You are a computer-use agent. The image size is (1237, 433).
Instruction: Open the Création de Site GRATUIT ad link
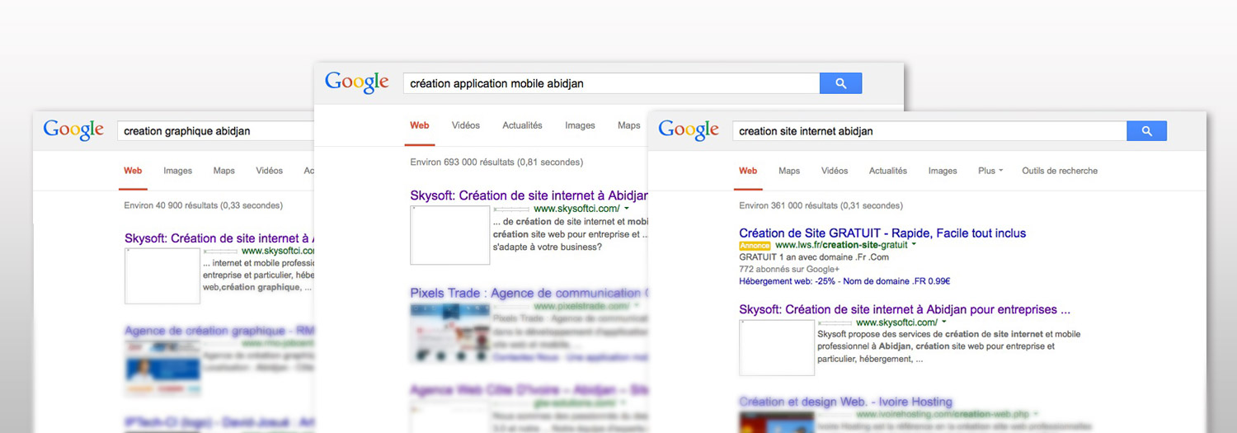[882, 233]
